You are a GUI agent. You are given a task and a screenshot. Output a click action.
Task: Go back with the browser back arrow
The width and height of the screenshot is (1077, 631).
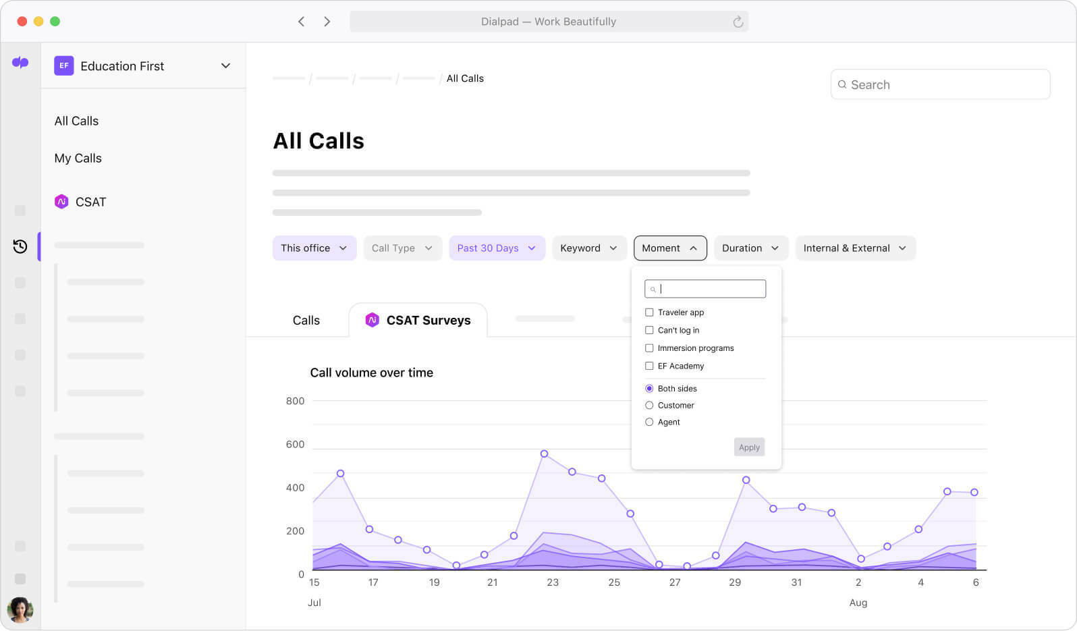[x=301, y=22]
